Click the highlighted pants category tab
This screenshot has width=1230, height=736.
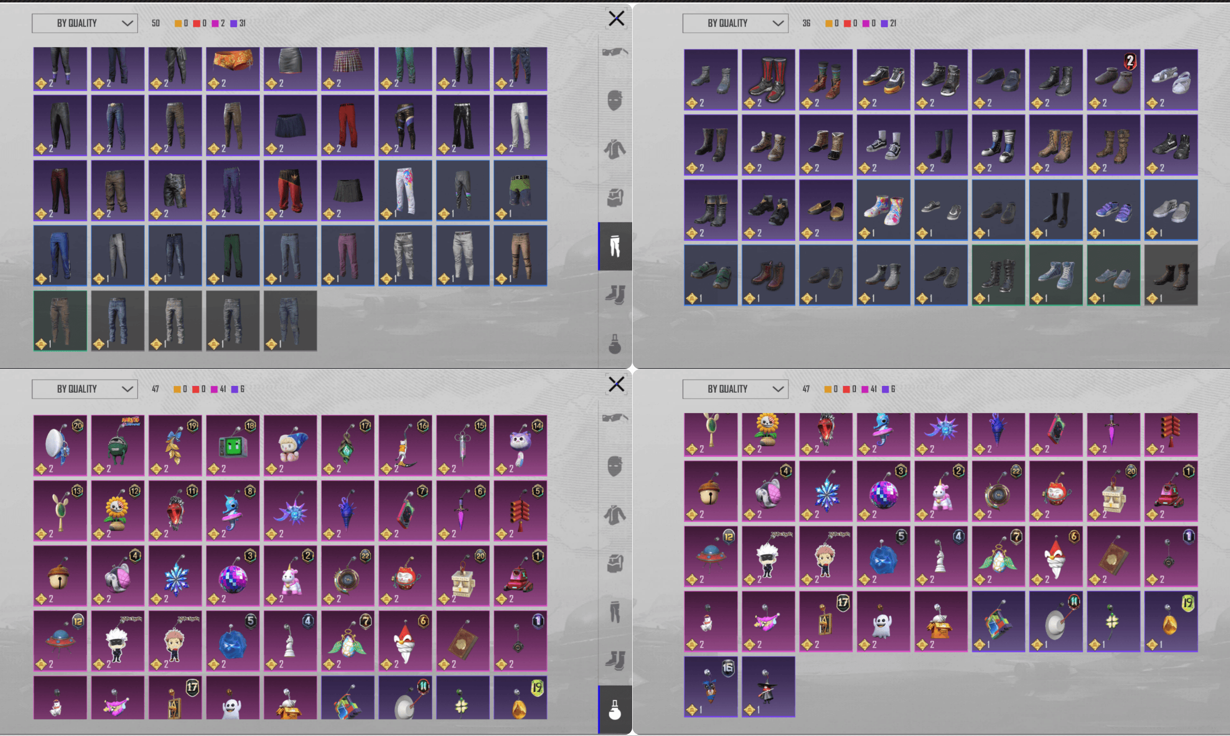[x=614, y=247]
